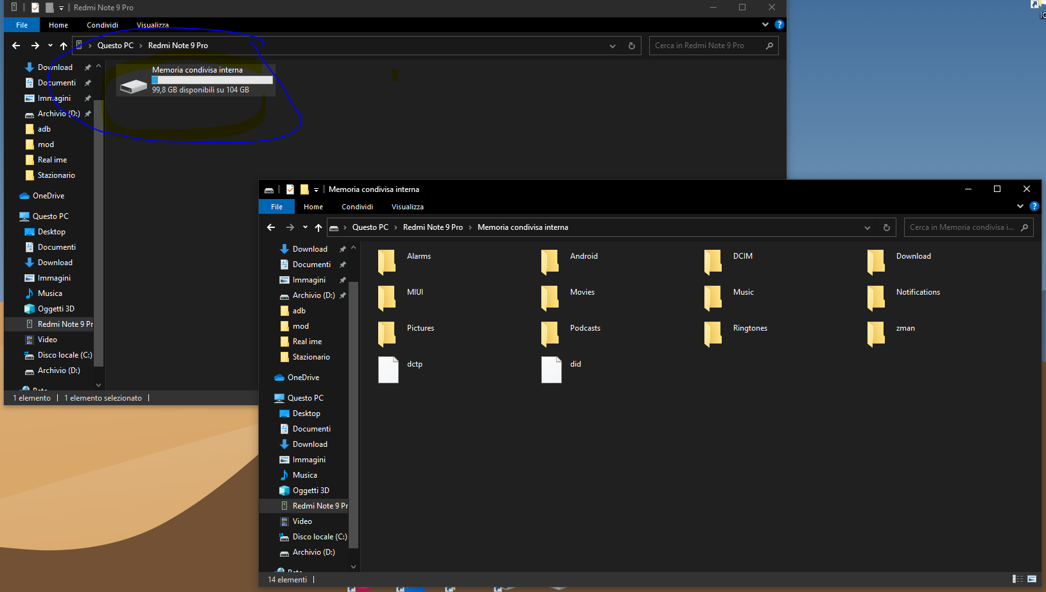Image resolution: width=1046 pixels, height=592 pixels.
Task: Select Real ime in back window sidebar
Action: (52, 160)
